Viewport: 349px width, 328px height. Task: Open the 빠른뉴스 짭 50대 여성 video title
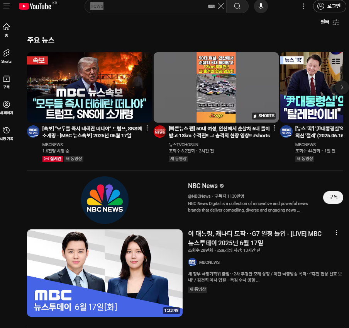[x=219, y=132]
